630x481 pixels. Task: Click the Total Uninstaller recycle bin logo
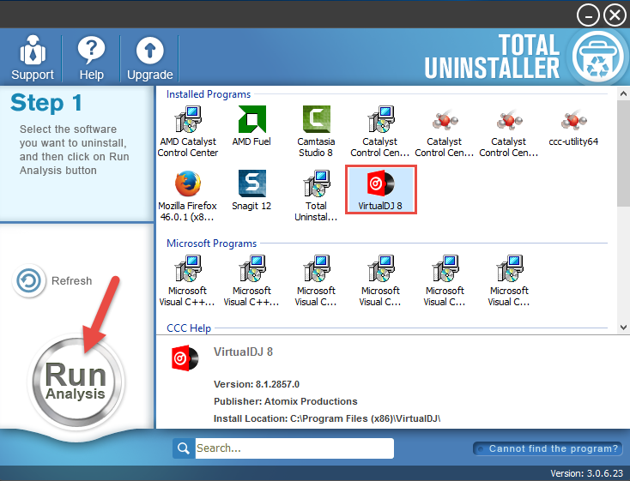tap(598, 57)
